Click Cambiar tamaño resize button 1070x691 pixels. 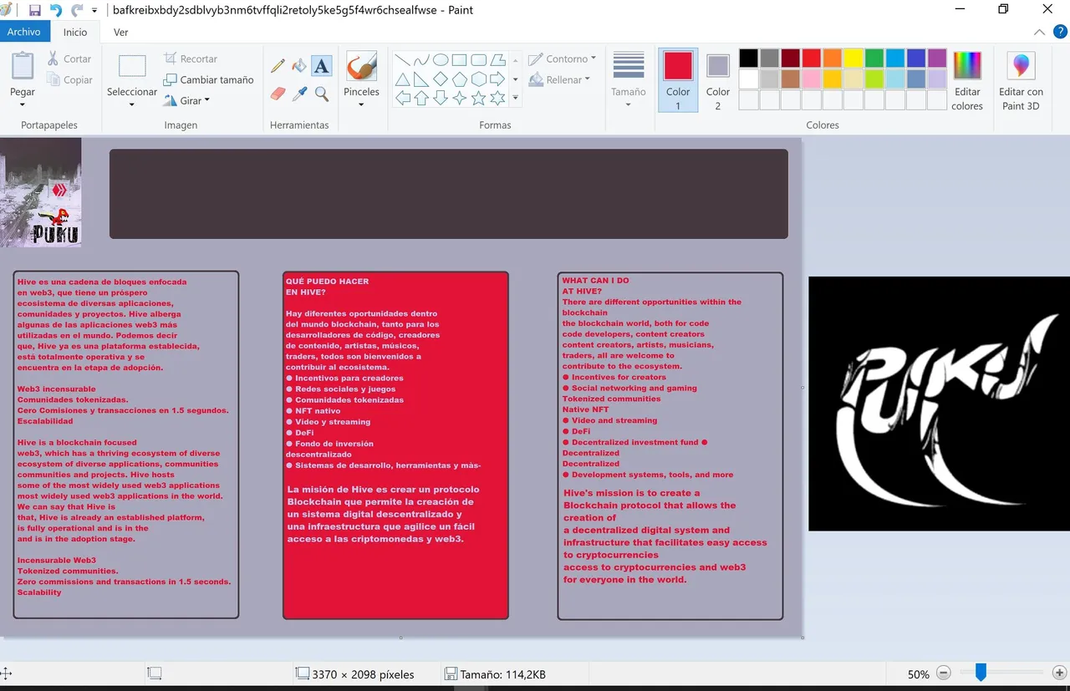[208, 79]
